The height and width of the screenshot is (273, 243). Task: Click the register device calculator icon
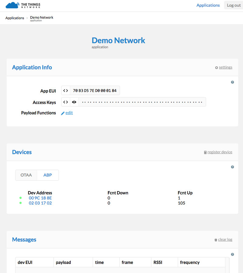click(x=205, y=152)
